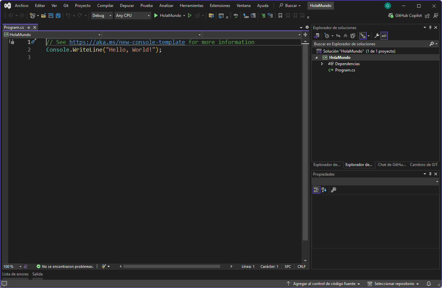
Task: Select Program.cs in the Solution Explorer tree
Action: pos(345,70)
